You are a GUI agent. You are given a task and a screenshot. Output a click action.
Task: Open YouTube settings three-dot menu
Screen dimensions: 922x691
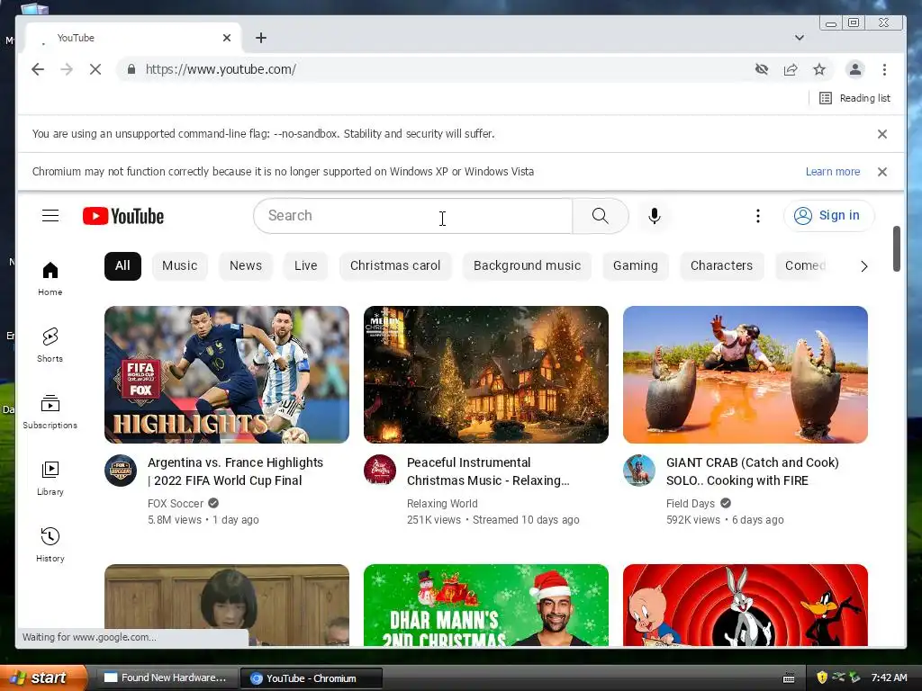[x=758, y=216]
